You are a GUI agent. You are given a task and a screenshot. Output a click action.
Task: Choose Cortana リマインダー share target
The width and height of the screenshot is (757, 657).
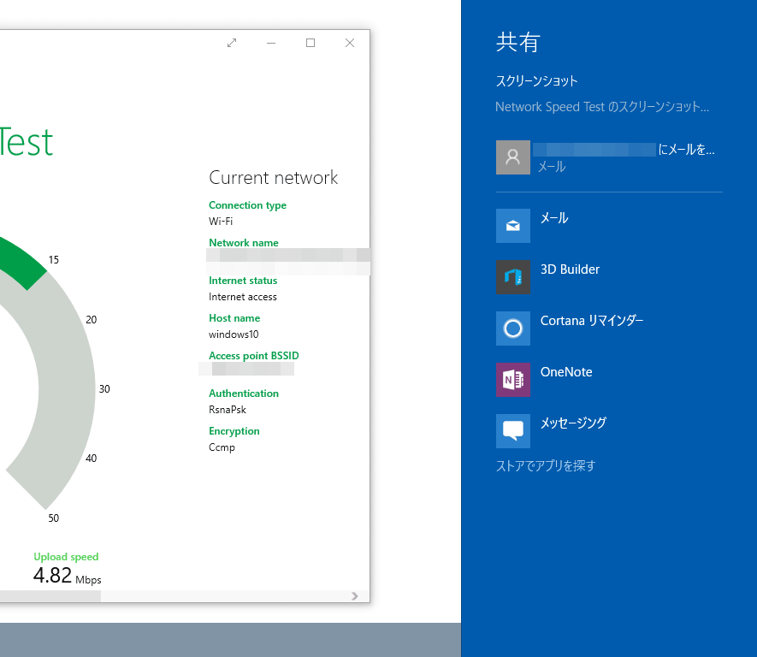(x=592, y=321)
